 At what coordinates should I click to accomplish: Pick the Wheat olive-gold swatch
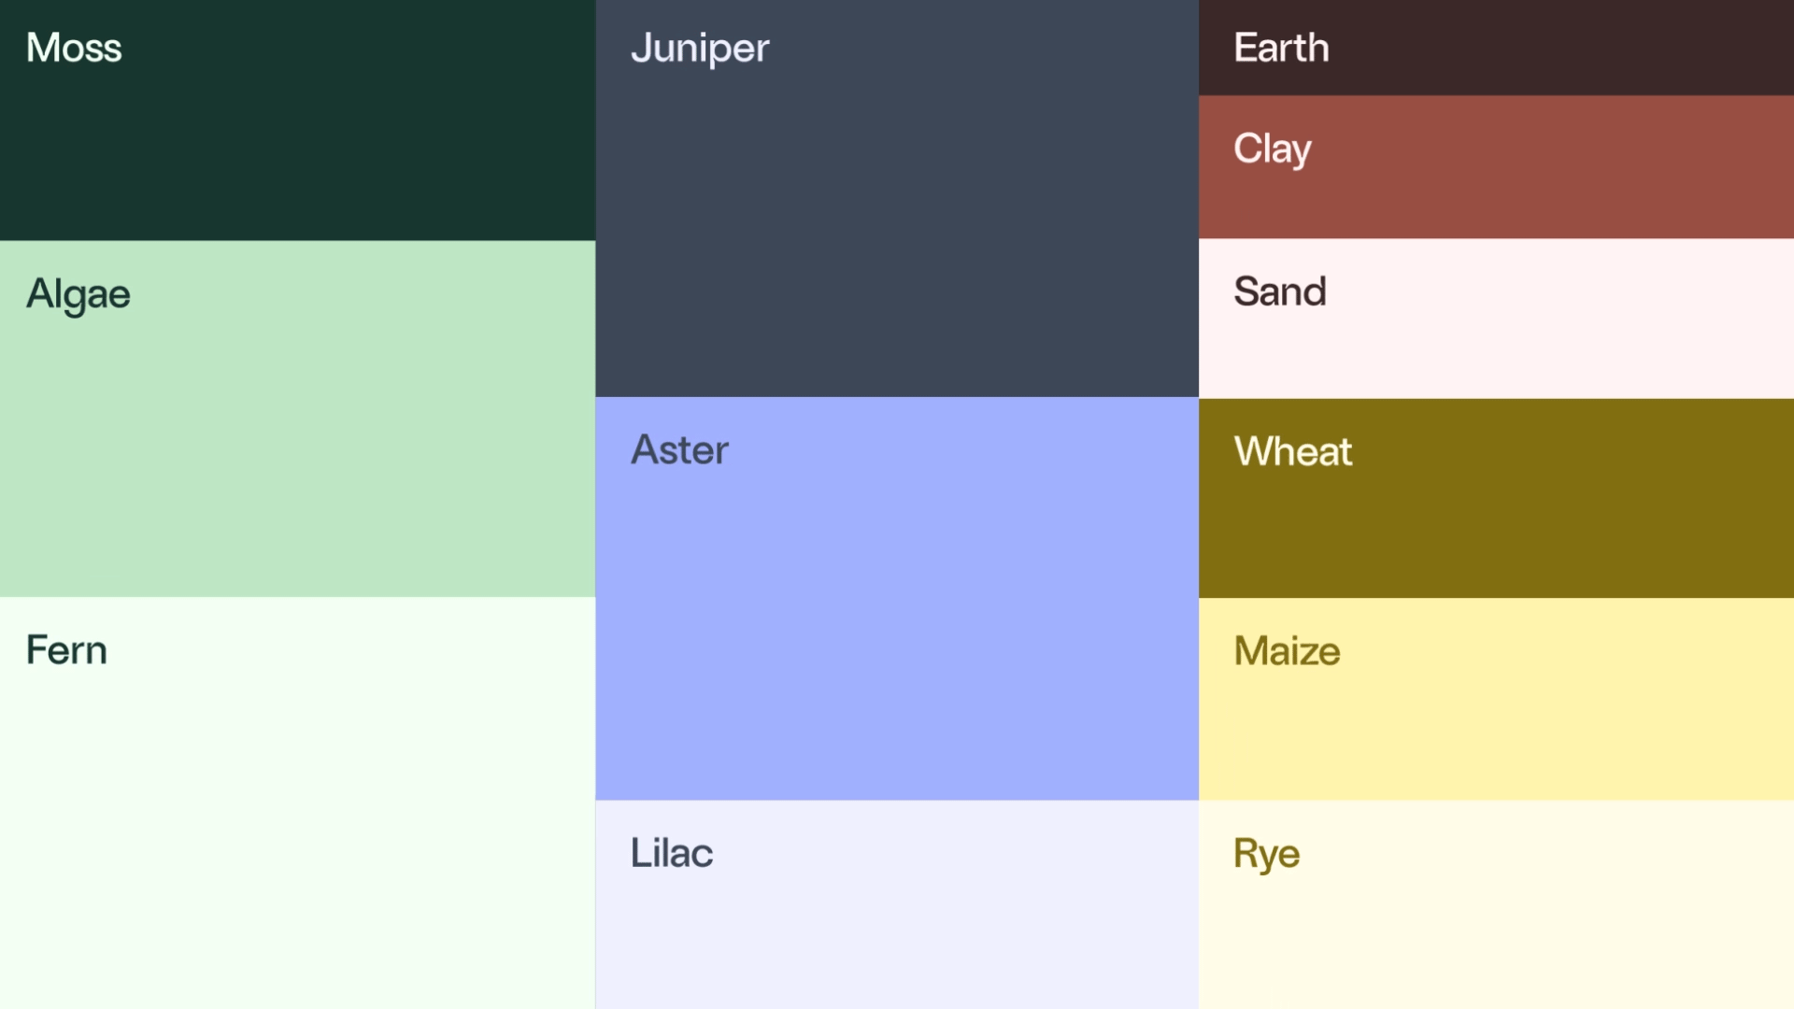pos(1496,498)
